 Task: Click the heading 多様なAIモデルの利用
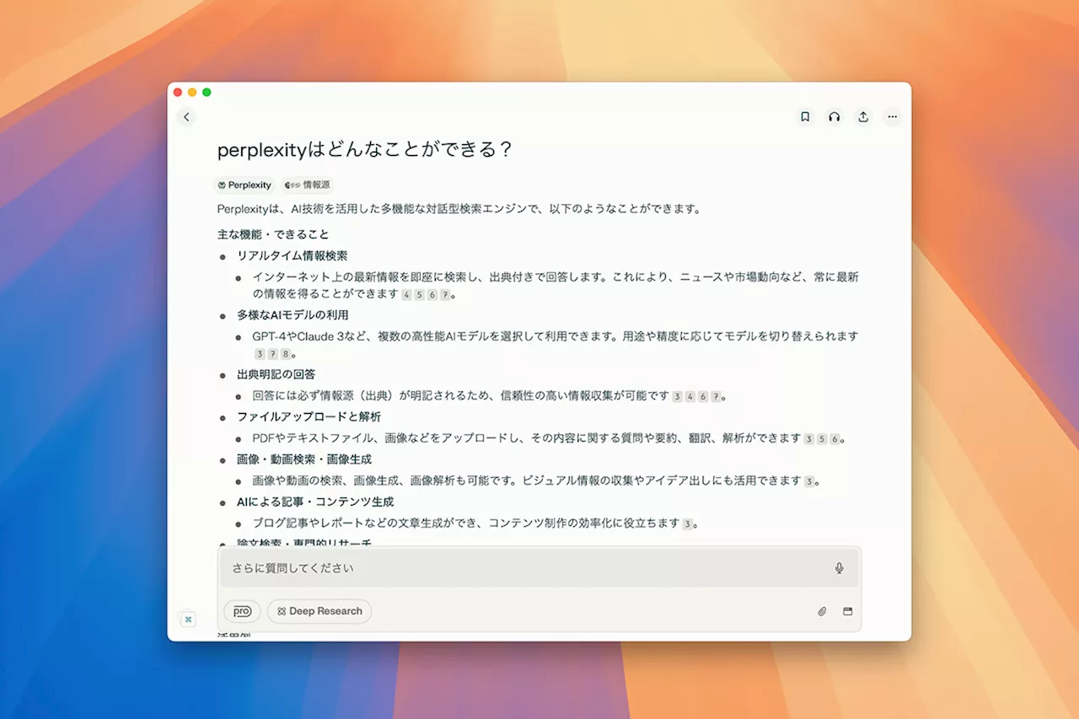pyautogui.click(x=293, y=314)
